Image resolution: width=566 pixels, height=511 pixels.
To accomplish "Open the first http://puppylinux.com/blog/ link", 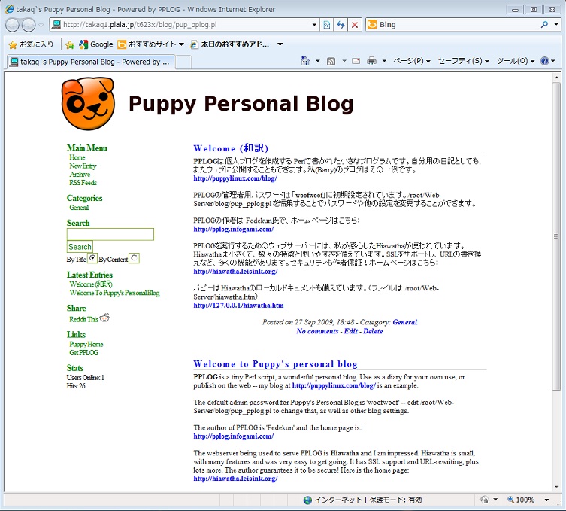I will pos(235,178).
